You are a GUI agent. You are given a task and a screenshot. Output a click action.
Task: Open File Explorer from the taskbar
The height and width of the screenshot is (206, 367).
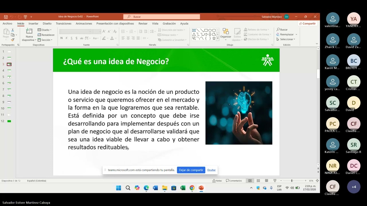coord(164,188)
